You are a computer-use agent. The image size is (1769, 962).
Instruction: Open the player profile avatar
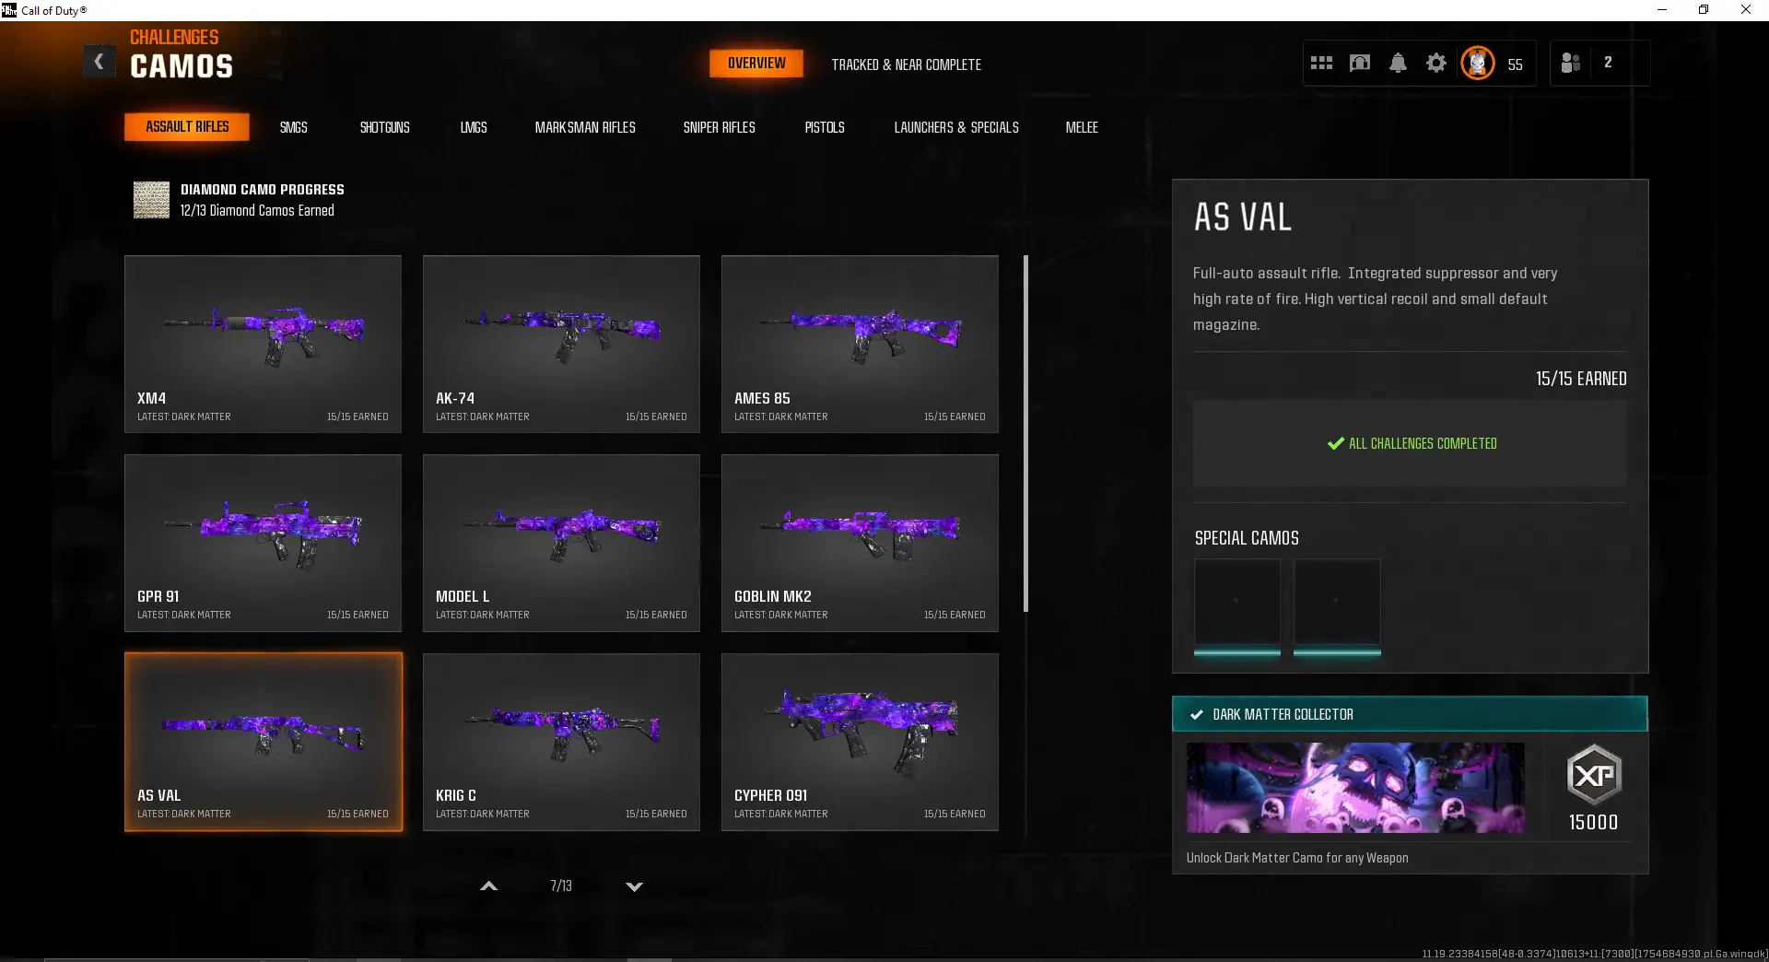pos(1478,63)
